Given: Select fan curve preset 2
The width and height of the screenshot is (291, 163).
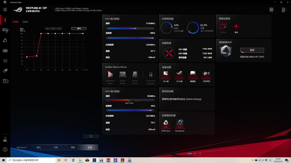Looking at the screenshot, I should [53, 29].
